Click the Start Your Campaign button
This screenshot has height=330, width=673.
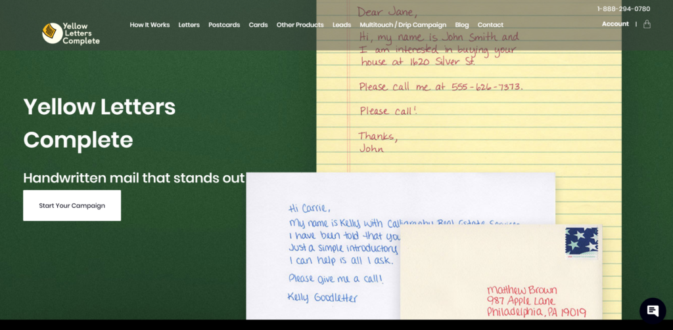click(x=72, y=205)
